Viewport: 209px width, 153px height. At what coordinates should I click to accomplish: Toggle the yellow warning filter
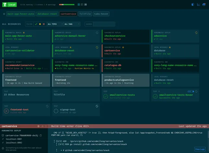(x=40, y=24)
